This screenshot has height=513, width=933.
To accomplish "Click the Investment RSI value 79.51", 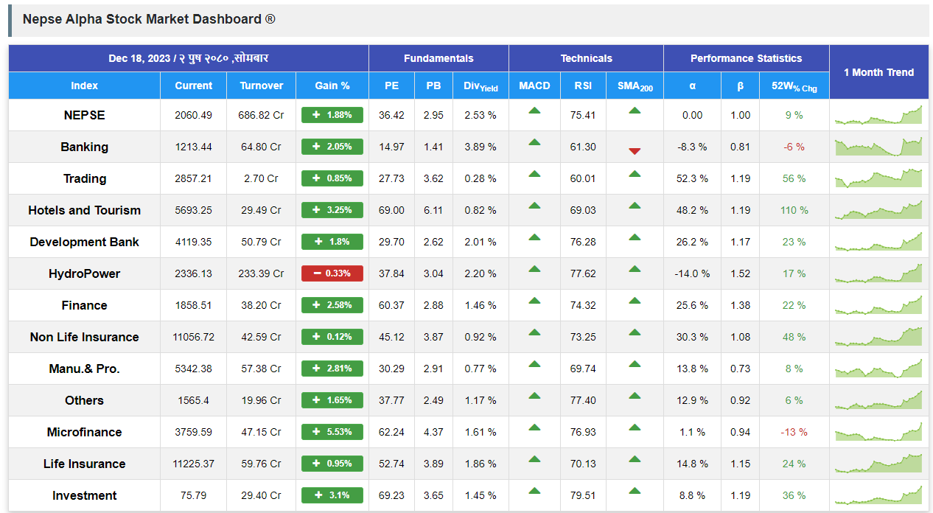I will (x=583, y=495).
